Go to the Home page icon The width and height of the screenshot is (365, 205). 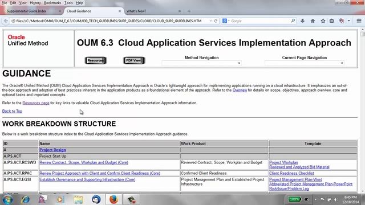[313, 21]
